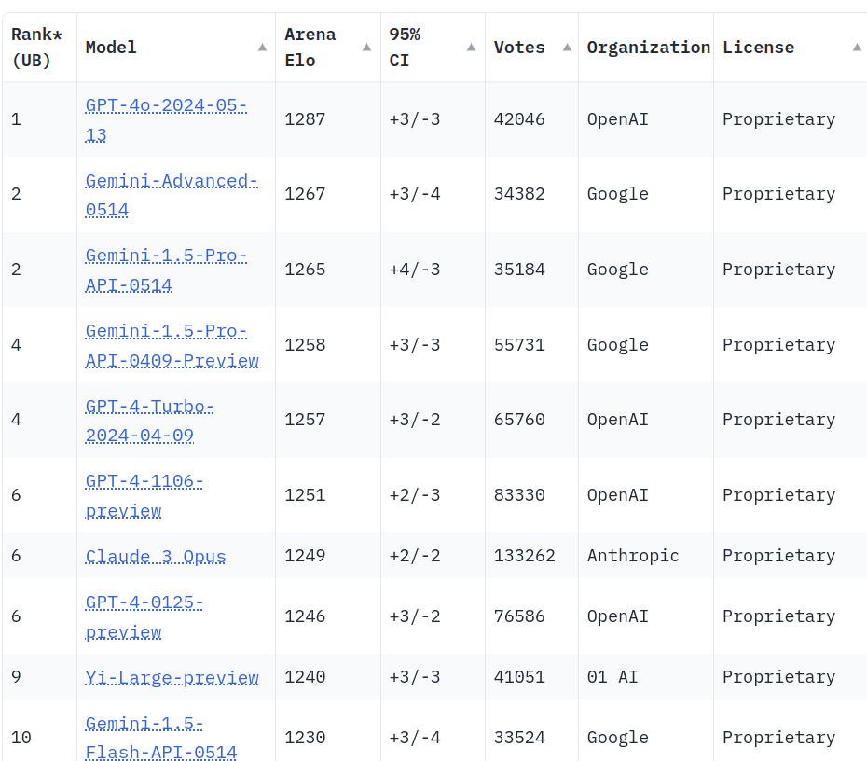Click the Model column header text

click(111, 48)
